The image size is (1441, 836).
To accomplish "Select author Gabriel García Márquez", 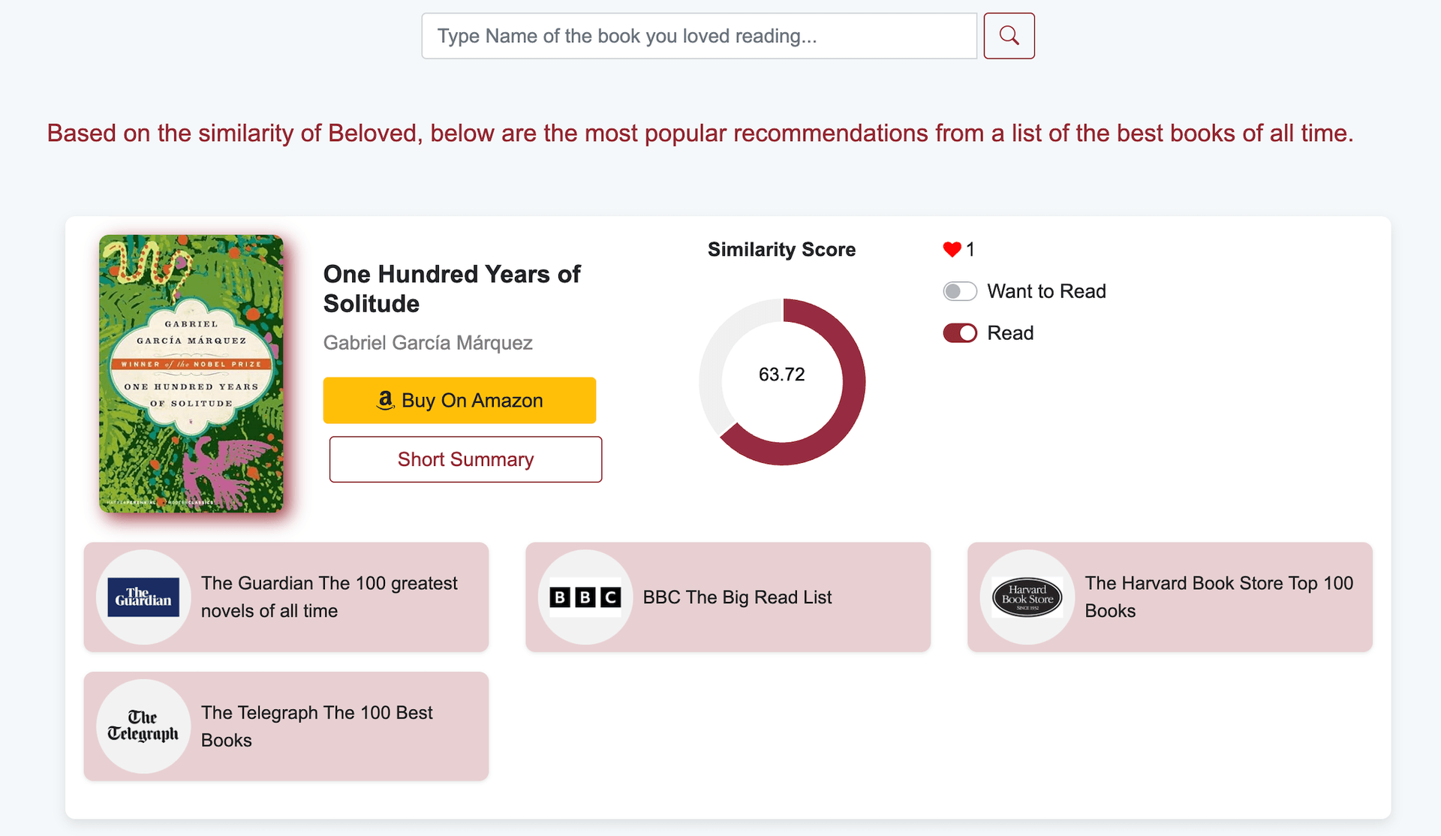I will (x=428, y=343).
